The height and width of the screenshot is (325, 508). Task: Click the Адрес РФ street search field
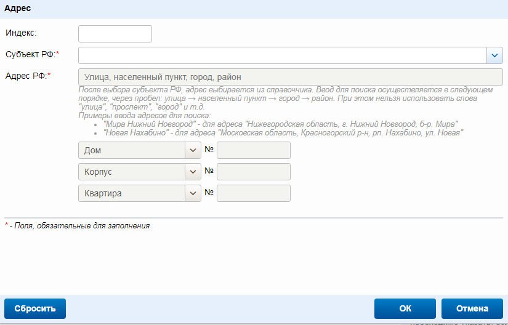click(x=291, y=77)
